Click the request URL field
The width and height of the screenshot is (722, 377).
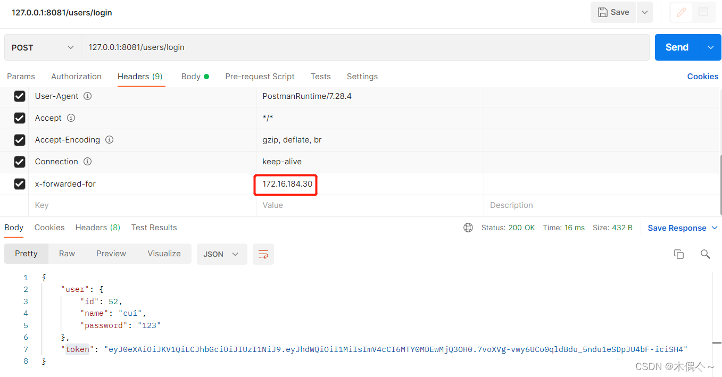click(365, 47)
